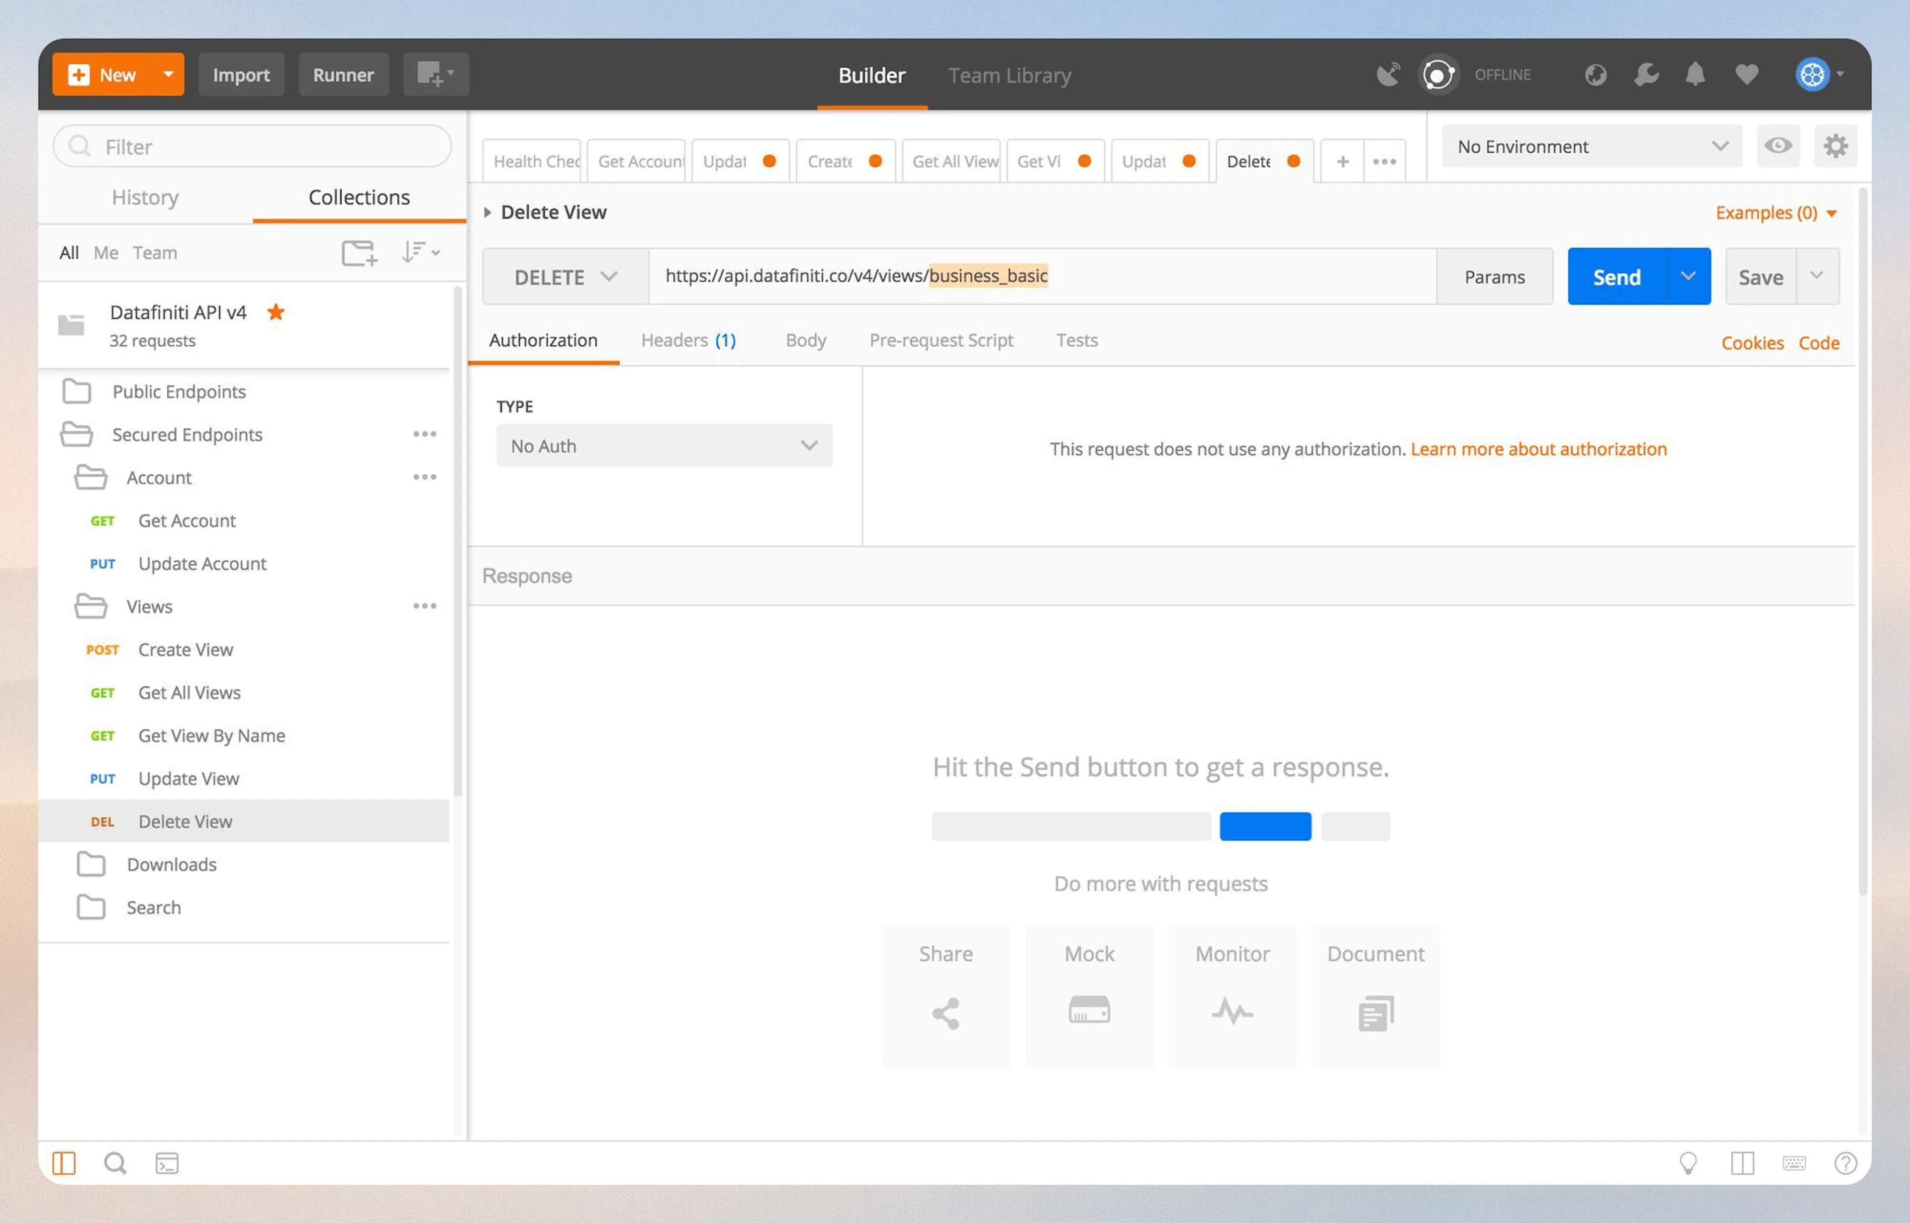This screenshot has width=1910, height=1223.
Task: Switch to the Team Library tab
Action: point(1010,75)
